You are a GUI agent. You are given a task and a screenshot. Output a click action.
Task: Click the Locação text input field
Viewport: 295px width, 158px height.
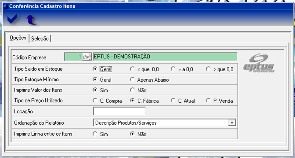[119, 111]
